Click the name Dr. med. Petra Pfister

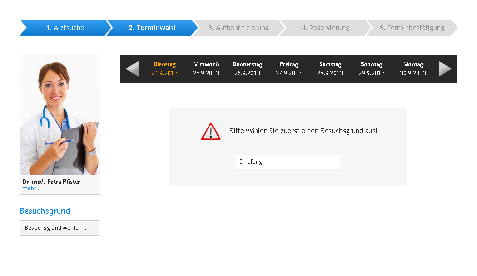click(x=51, y=182)
